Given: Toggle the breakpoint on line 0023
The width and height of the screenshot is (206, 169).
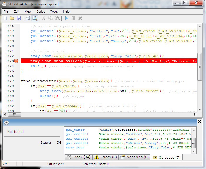Looking at the screenshot, I should (16, 61).
